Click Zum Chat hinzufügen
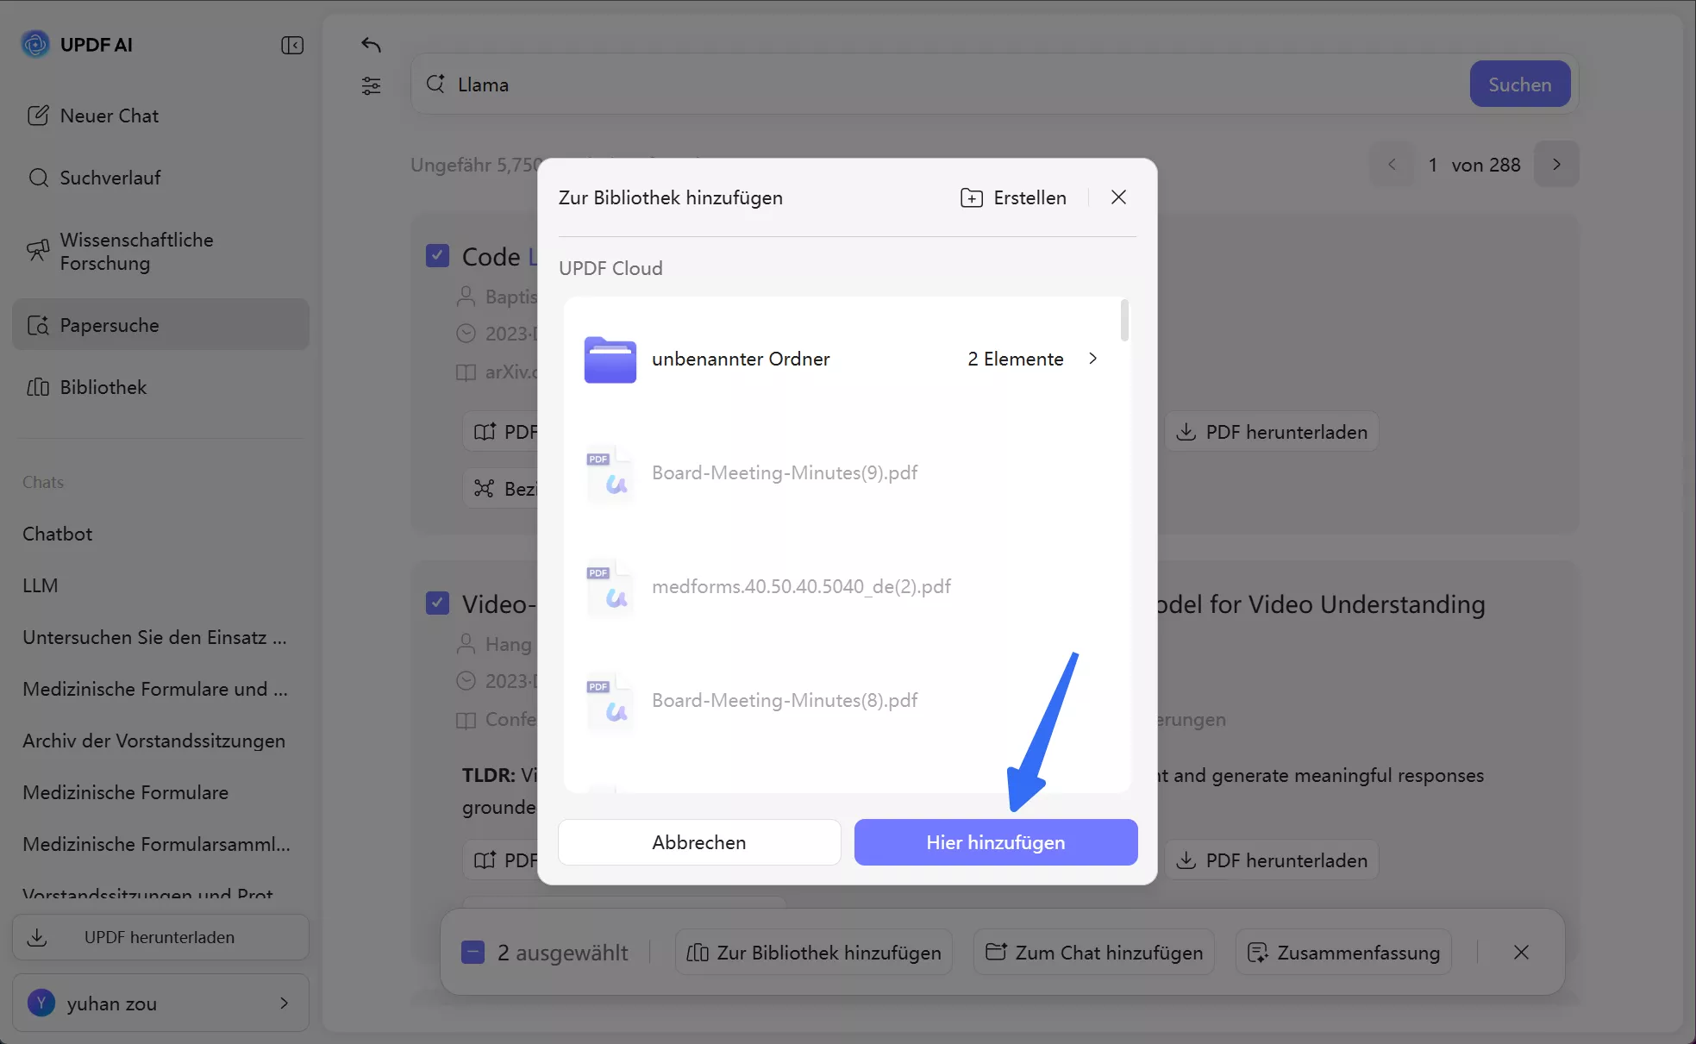Viewport: 1696px width, 1044px height. 1094,952
